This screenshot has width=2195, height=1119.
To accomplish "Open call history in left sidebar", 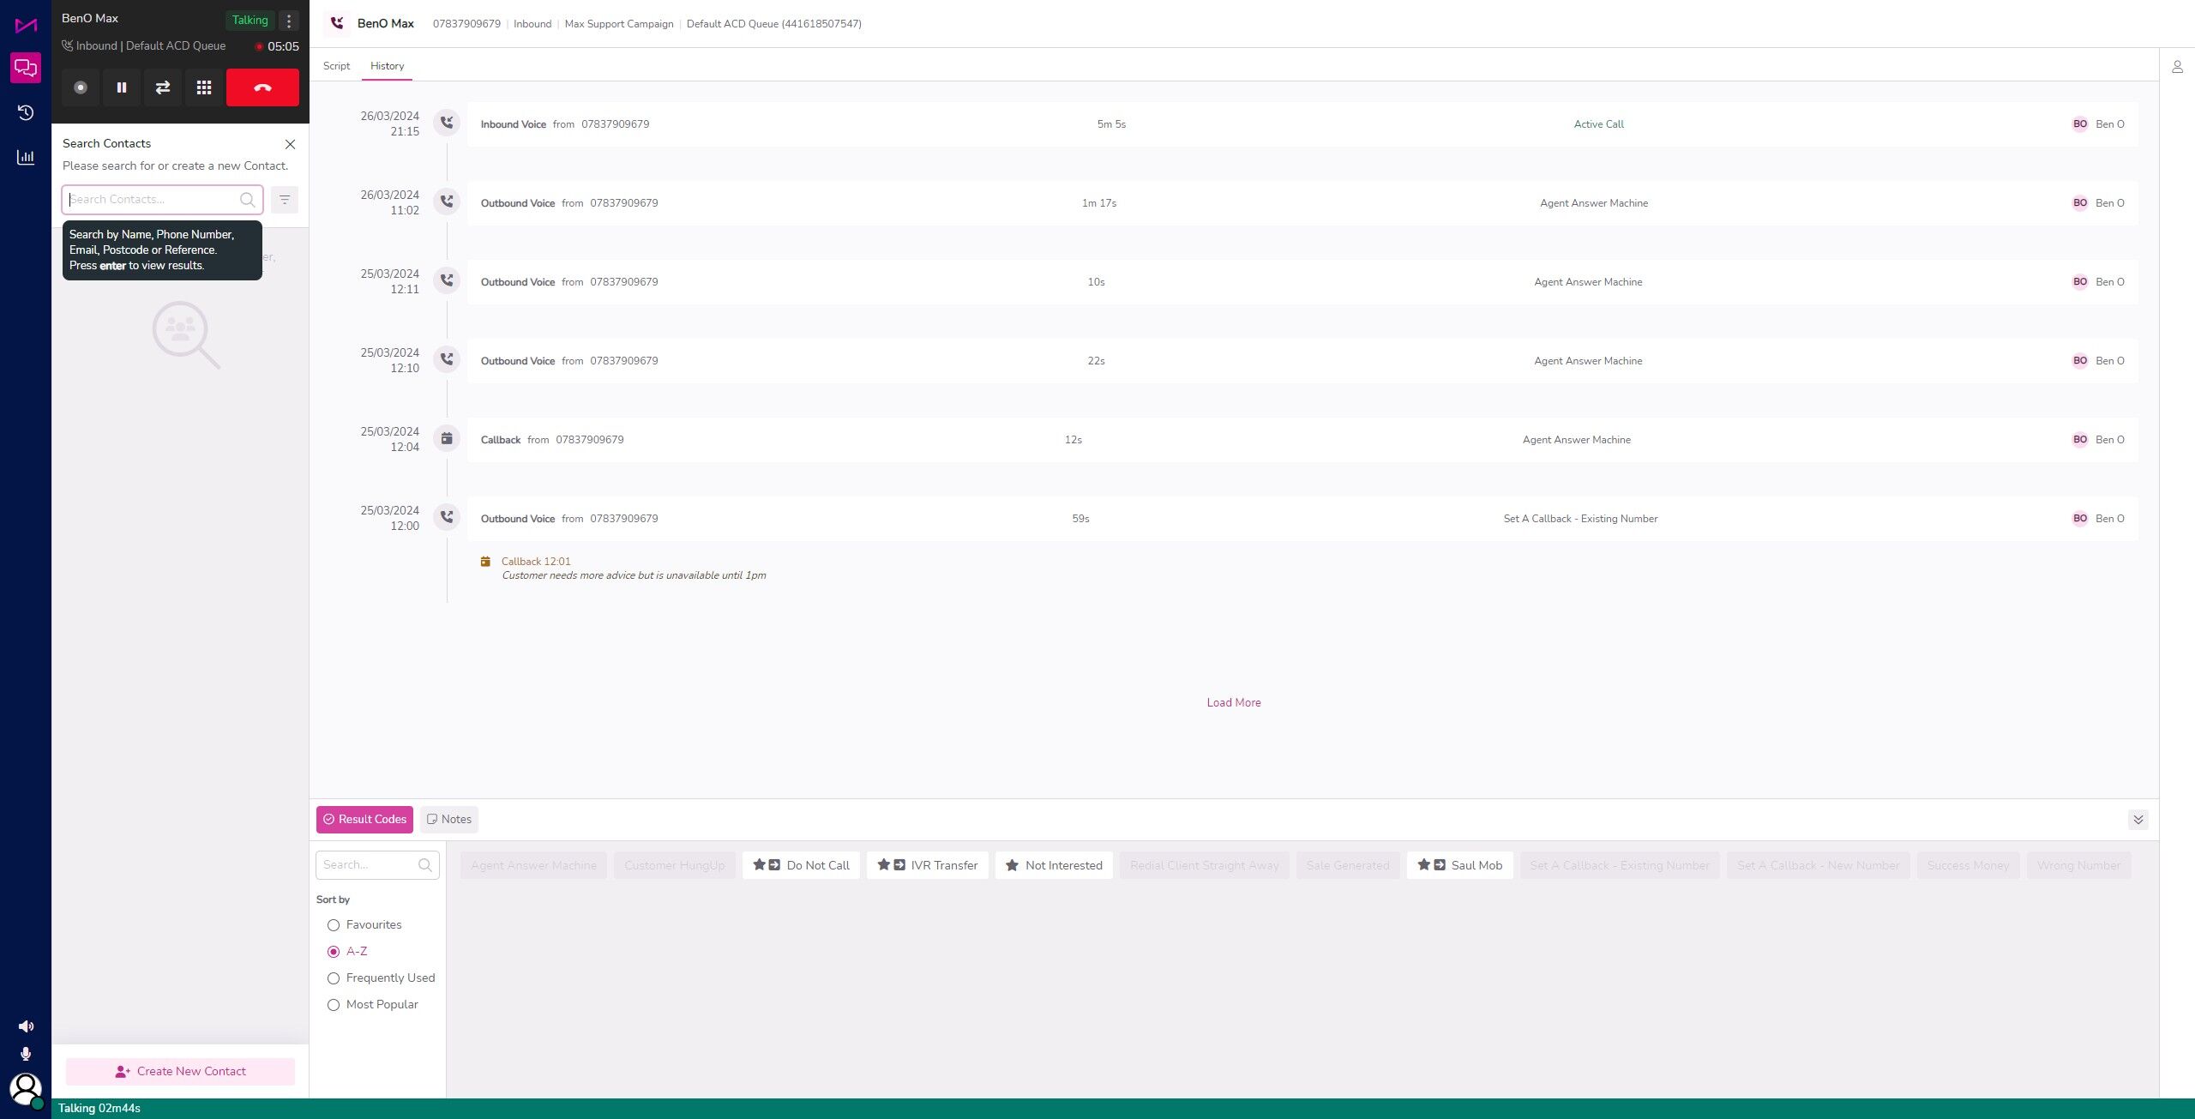I will click(26, 112).
